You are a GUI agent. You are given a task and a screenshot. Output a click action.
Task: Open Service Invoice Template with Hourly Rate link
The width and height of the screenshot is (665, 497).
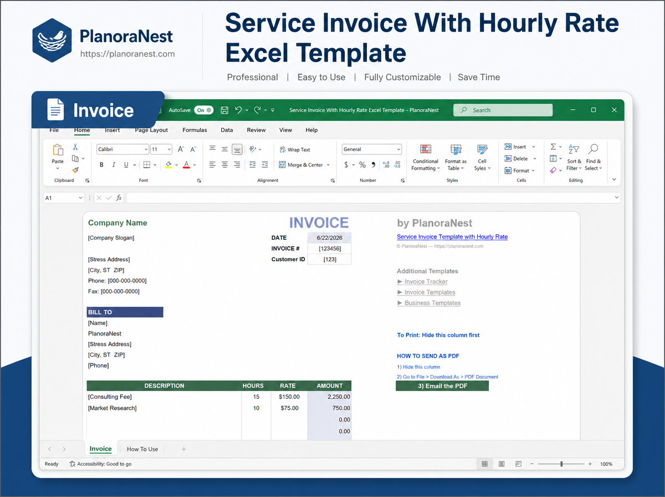click(x=452, y=237)
